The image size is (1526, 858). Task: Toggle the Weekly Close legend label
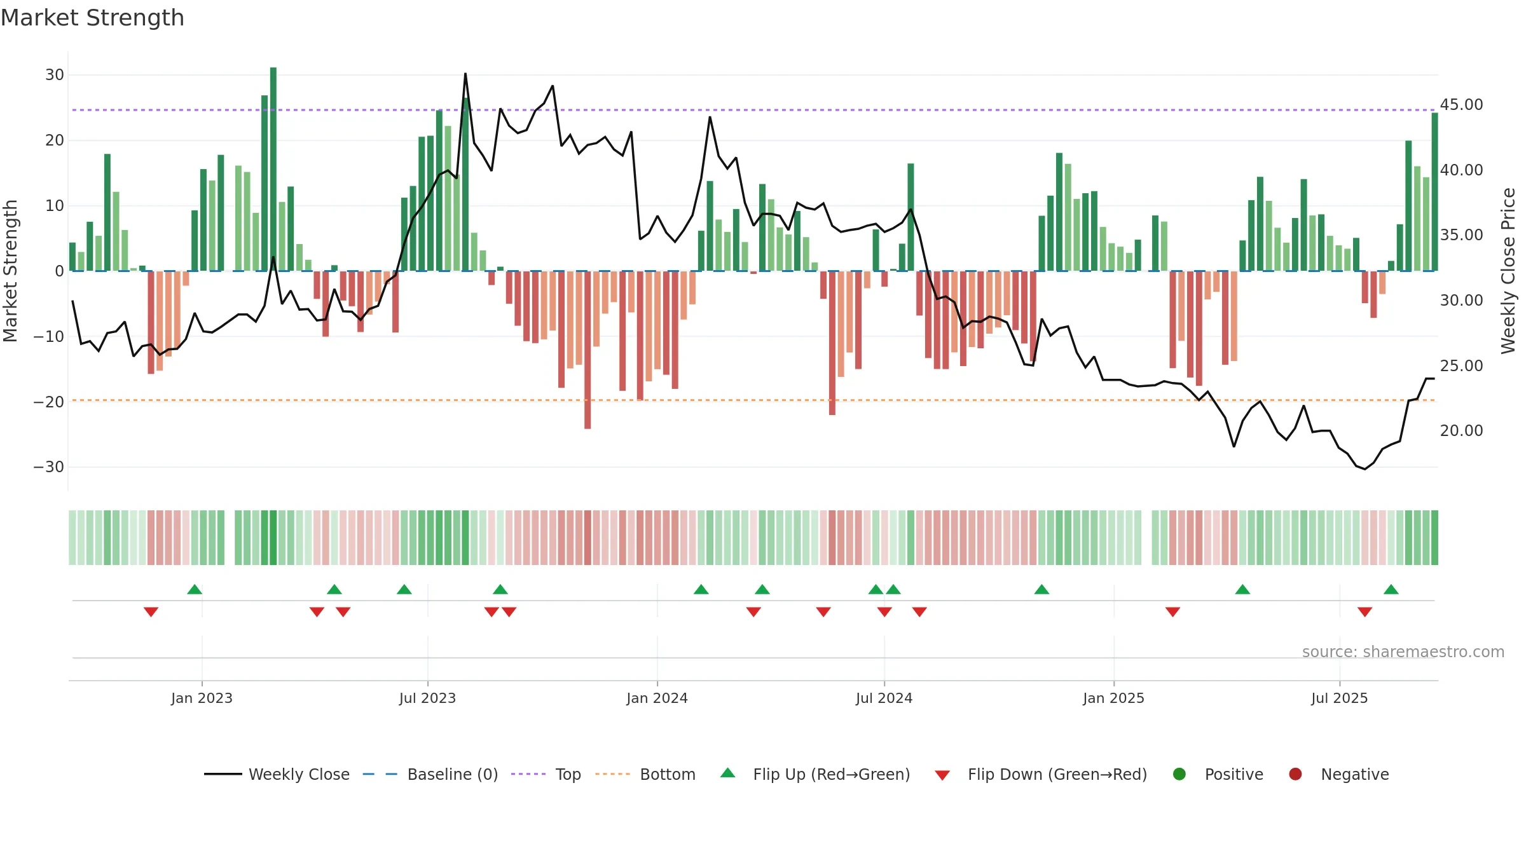click(299, 774)
